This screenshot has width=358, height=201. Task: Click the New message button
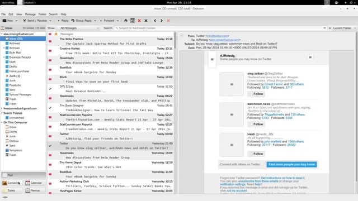(8, 21)
